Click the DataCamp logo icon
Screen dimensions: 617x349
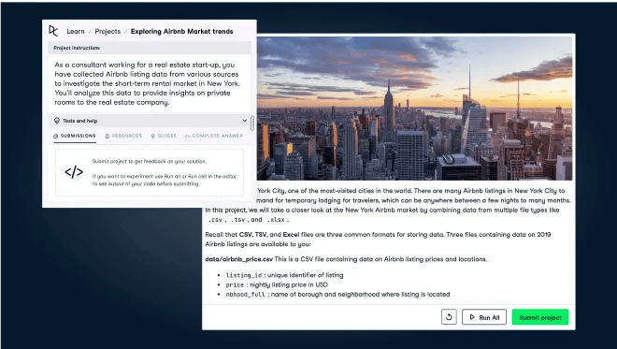click(53, 31)
